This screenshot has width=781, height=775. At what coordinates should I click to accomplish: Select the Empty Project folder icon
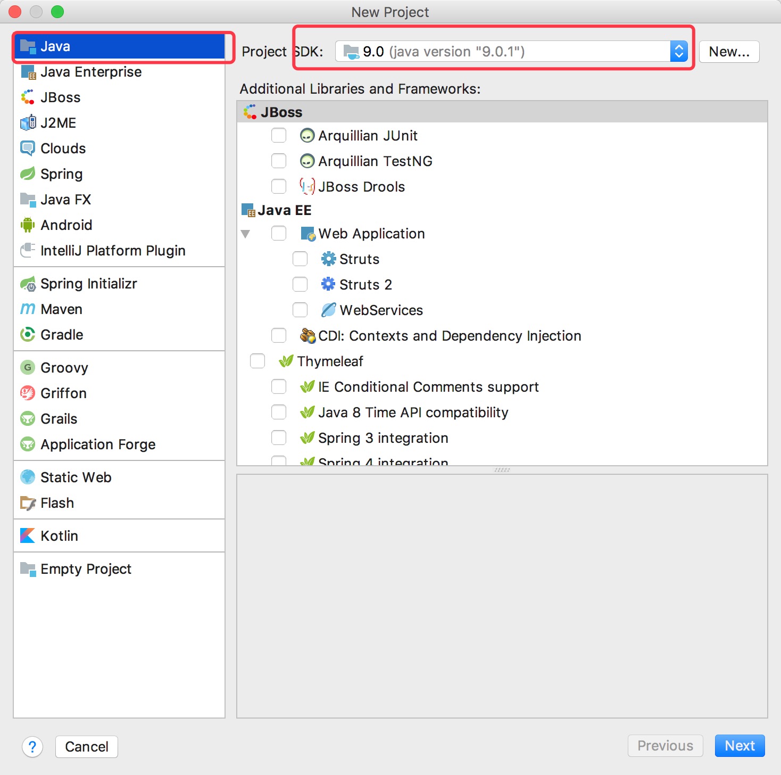click(x=28, y=569)
